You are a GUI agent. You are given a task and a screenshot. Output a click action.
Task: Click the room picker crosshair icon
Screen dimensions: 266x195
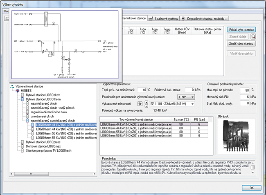140,104
